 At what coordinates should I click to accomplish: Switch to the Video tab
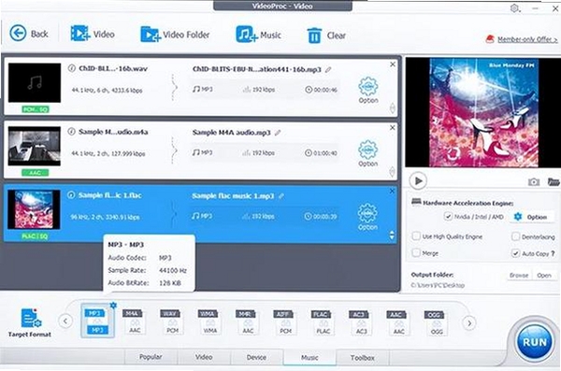tap(204, 357)
